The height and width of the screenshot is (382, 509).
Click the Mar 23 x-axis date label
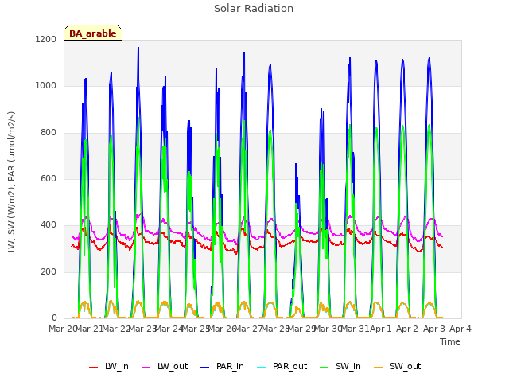point(142,329)
